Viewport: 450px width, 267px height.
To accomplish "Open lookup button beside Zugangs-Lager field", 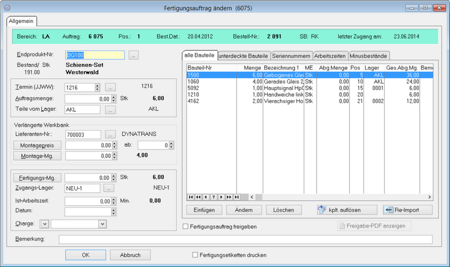I will point(110,188).
